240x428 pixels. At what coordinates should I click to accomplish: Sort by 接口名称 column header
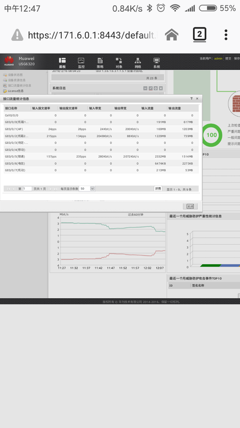coord(17,109)
